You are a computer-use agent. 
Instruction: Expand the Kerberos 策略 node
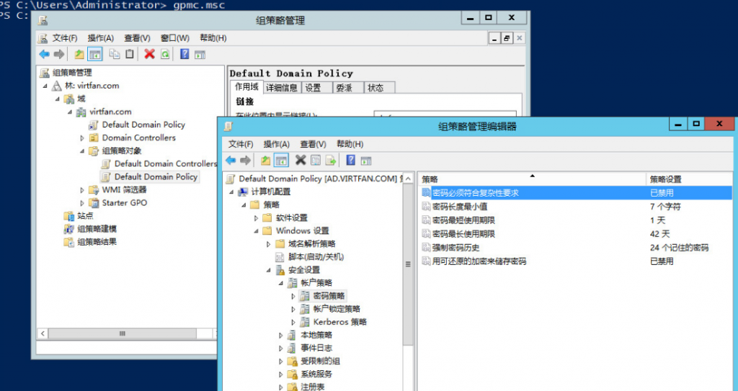(x=293, y=323)
